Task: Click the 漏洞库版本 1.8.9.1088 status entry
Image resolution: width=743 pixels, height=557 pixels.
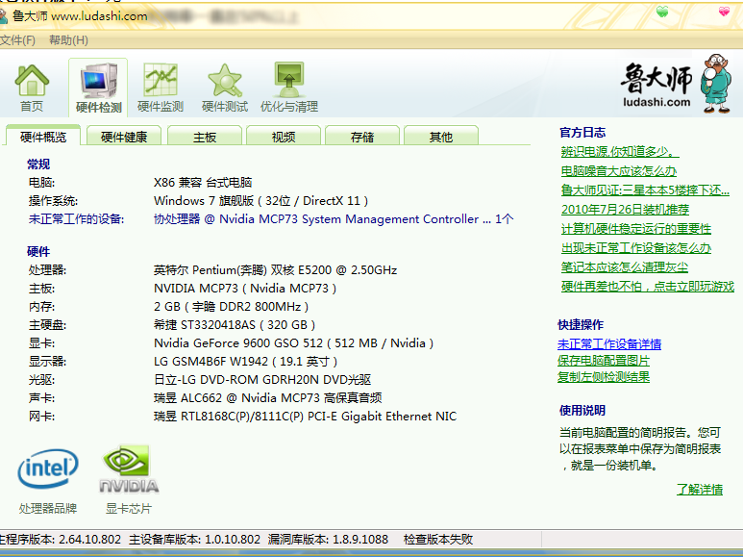Action: (328, 540)
